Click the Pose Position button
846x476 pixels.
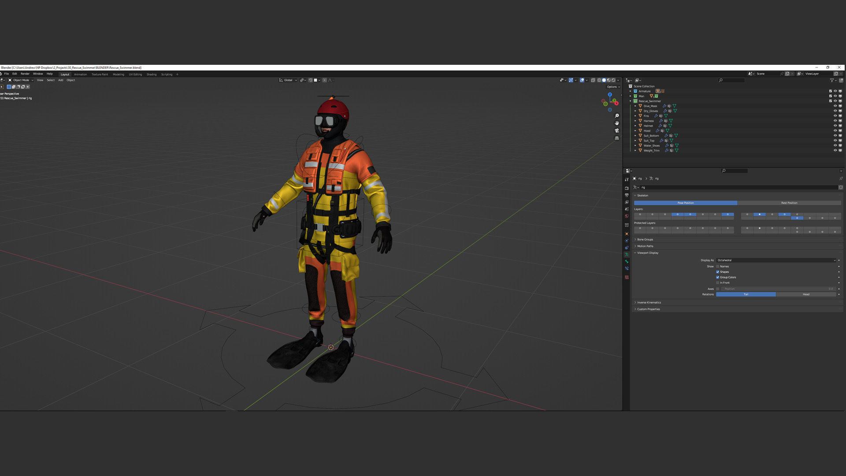pyautogui.click(x=686, y=203)
